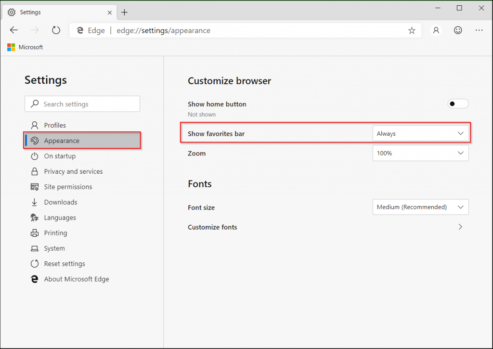Image resolution: width=493 pixels, height=349 pixels.
Task: Open the Appearance settings section
Action: 63,140
